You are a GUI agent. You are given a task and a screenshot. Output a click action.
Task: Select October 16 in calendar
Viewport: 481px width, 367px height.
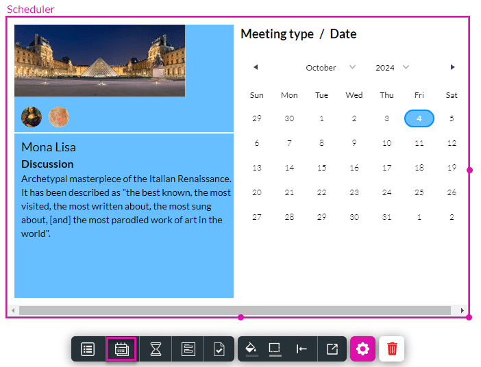point(354,168)
